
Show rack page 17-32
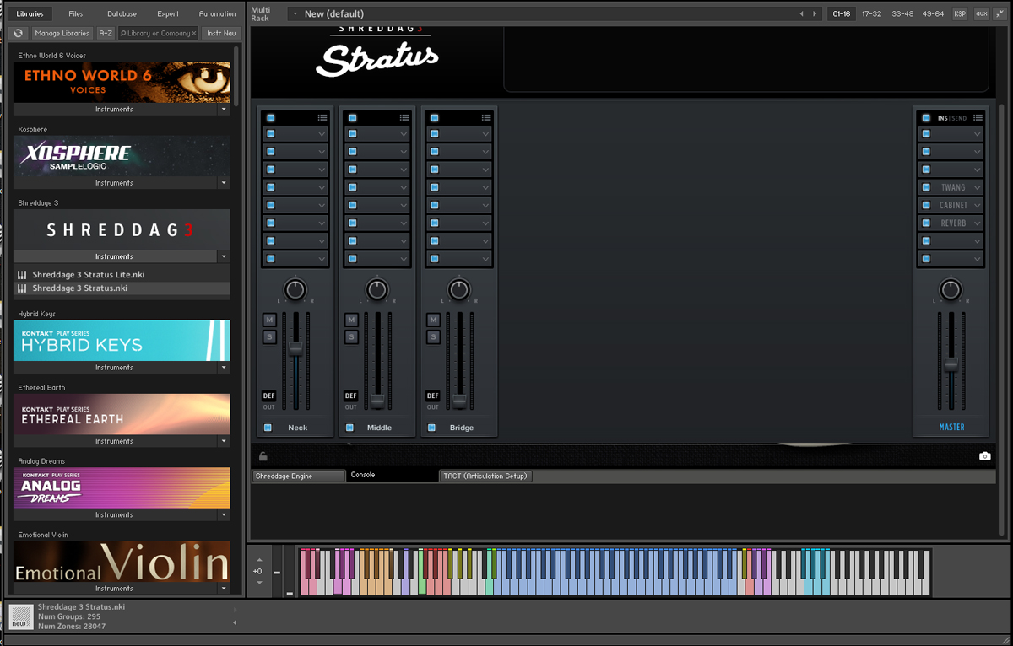click(x=871, y=14)
